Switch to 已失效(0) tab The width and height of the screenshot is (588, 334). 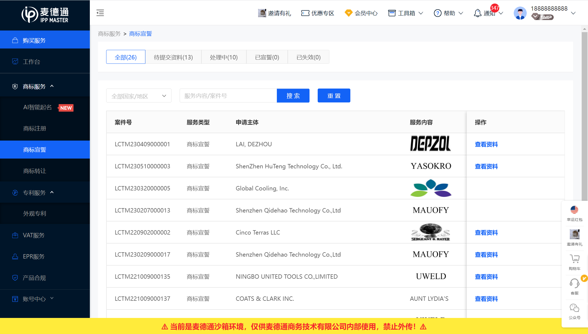coord(308,57)
